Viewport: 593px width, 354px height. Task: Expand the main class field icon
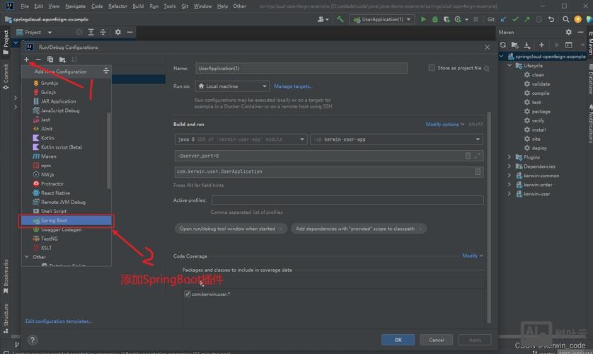(478, 171)
